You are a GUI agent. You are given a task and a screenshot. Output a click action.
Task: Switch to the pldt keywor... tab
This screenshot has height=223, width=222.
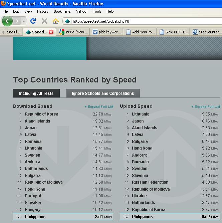click(106, 32)
